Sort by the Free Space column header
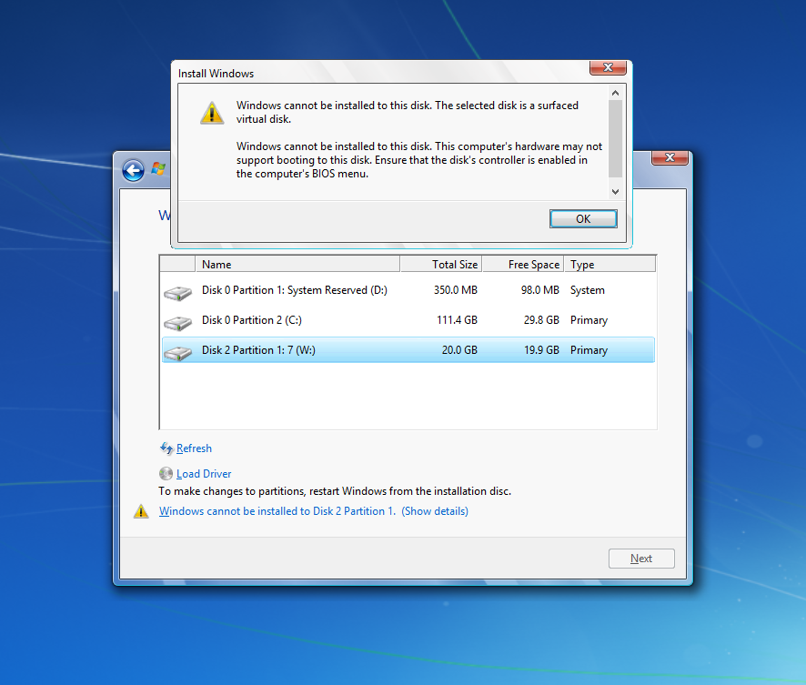Viewport: 806px width, 685px height. pos(523,264)
